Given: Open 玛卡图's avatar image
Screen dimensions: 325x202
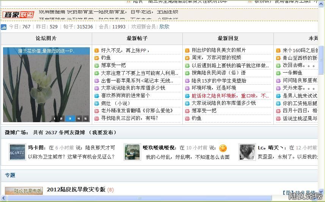Looking at the screenshot, I should tap(17, 152).
